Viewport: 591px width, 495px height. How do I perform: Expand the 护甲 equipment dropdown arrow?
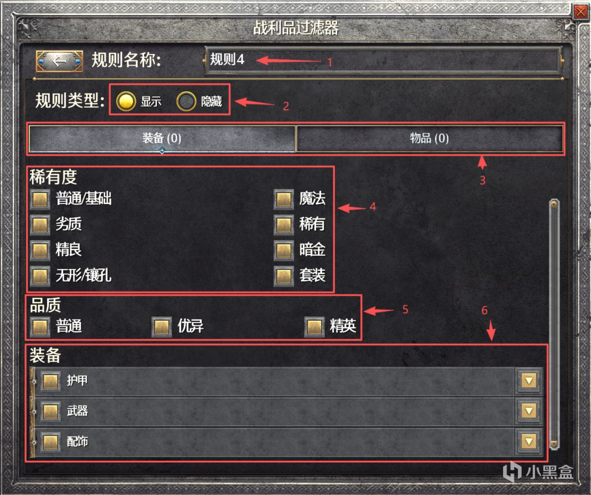[x=529, y=381]
